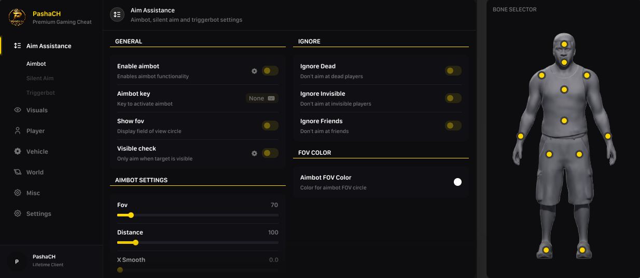640x278 pixels.
Task: Select the hip bone dot on screen-right thigh
Action: pyautogui.click(x=579, y=154)
